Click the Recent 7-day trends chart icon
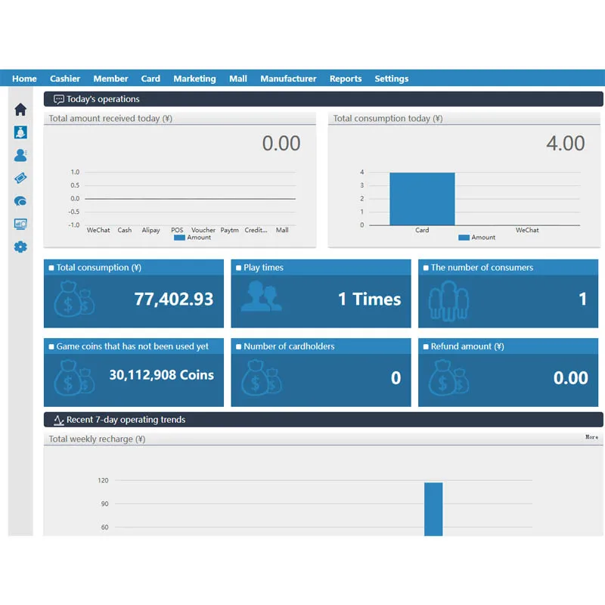 pyautogui.click(x=59, y=420)
